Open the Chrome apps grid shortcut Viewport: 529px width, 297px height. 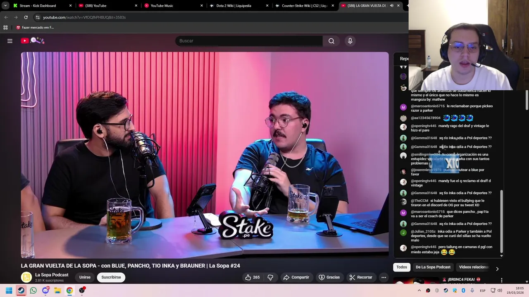click(5, 28)
